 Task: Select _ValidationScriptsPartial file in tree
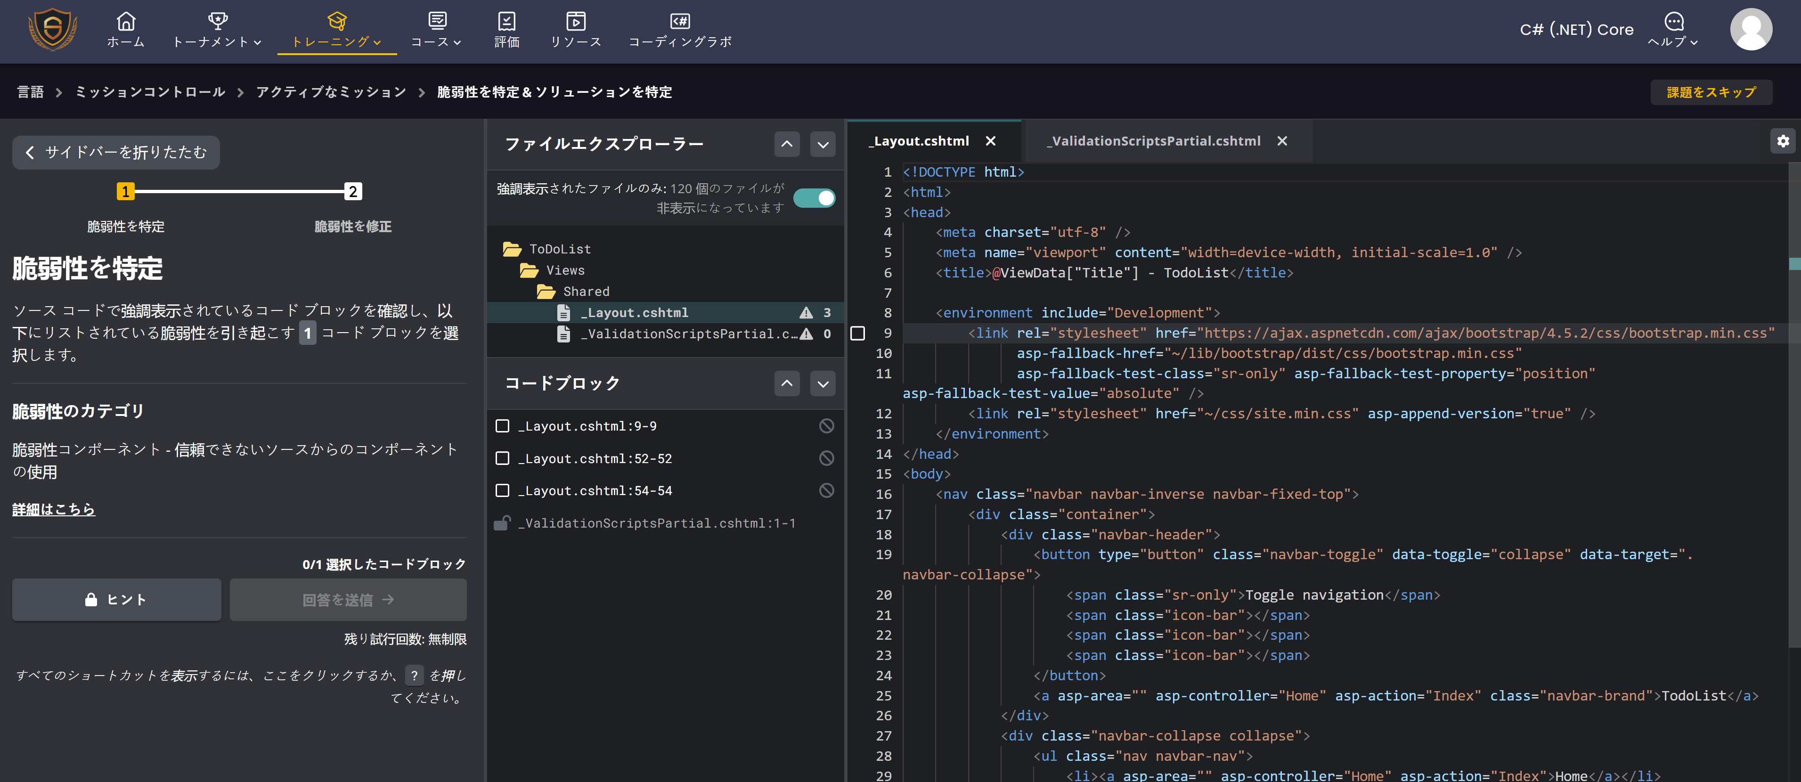click(666, 334)
